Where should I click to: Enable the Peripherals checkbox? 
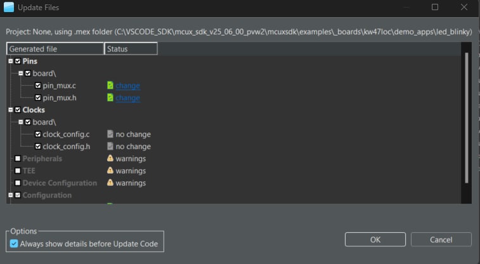[18, 159]
